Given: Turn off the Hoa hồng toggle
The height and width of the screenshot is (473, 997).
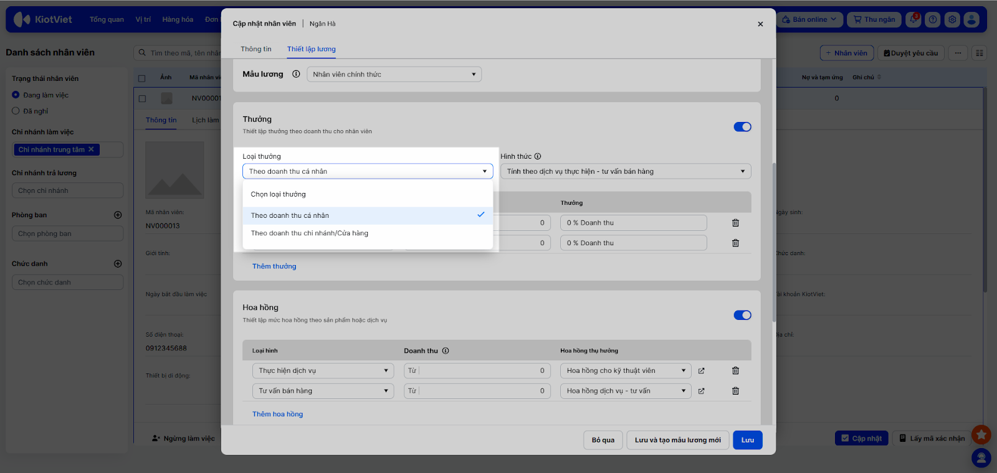Looking at the screenshot, I should click(x=742, y=316).
